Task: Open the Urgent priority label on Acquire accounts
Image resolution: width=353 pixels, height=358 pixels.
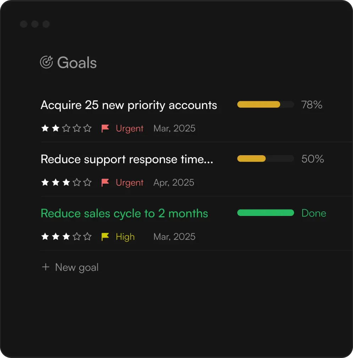Action: pos(130,129)
